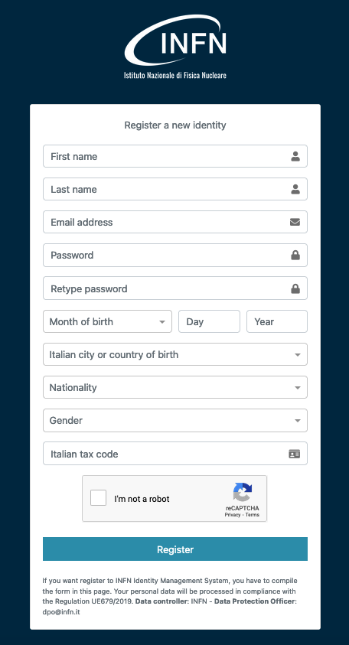The height and width of the screenshot is (645, 349).
Task: Click the ID card icon in tax code field
Action: [294, 454]
